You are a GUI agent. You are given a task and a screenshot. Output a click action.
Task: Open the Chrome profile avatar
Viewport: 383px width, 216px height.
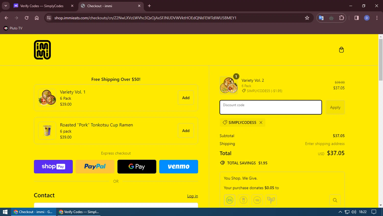point(367,18)
